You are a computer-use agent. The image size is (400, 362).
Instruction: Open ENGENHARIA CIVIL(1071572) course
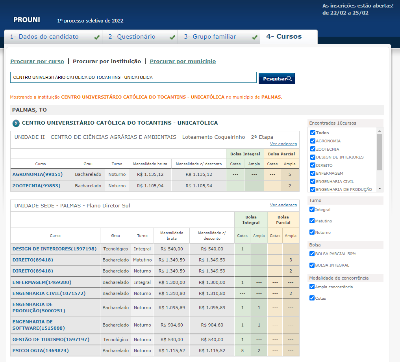pyautogui.click(x=49, y=293)
